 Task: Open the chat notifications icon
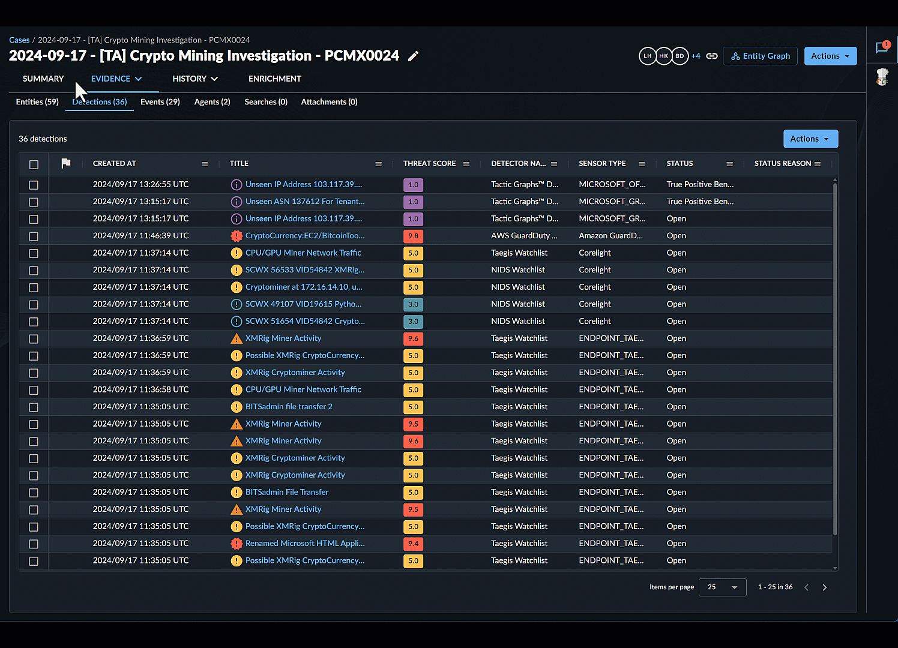tap(882, 48)
